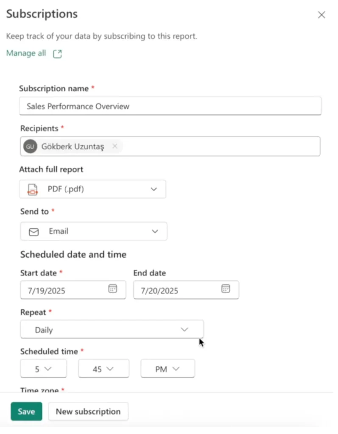Click the PDF file icon

click(33, 189)
